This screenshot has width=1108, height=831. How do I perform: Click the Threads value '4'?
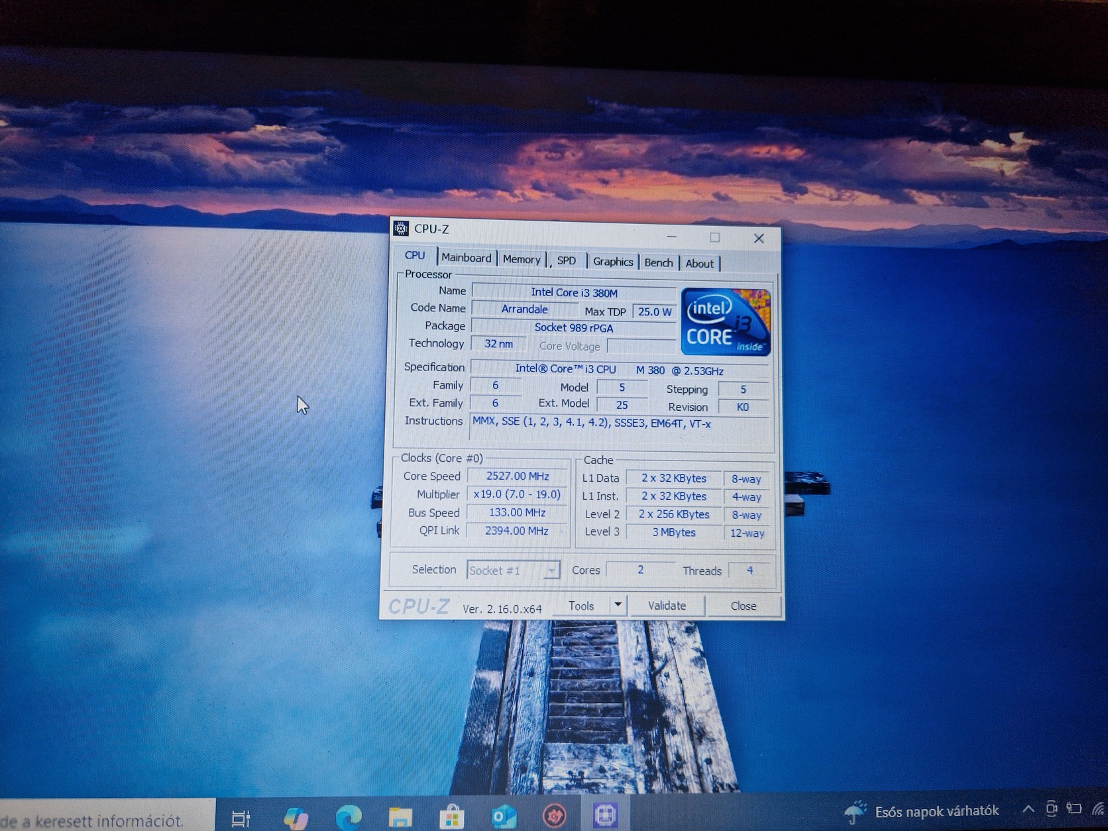point(749,570)
